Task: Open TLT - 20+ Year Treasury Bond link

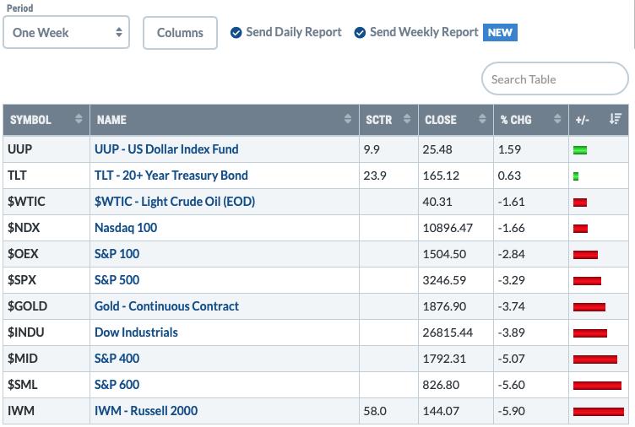Action: [171, 176]
